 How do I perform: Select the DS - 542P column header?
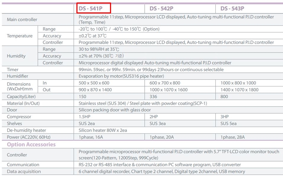pos(161,8)
